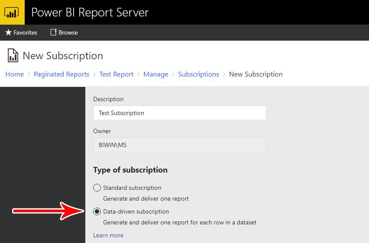Go back to the Manage breadcrumb
369x243 pixels.
tap(155, 74)
